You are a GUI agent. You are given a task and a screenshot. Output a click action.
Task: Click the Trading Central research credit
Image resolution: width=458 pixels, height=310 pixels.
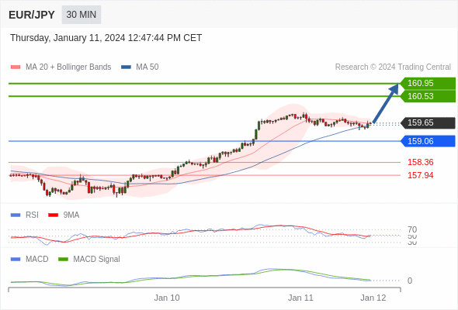click(x=393, y=67)
